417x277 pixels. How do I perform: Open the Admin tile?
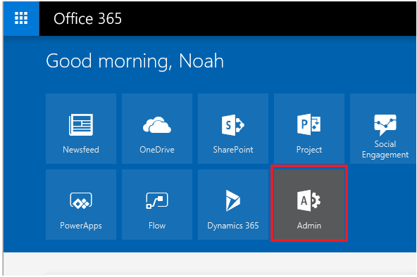pos(309,205)
